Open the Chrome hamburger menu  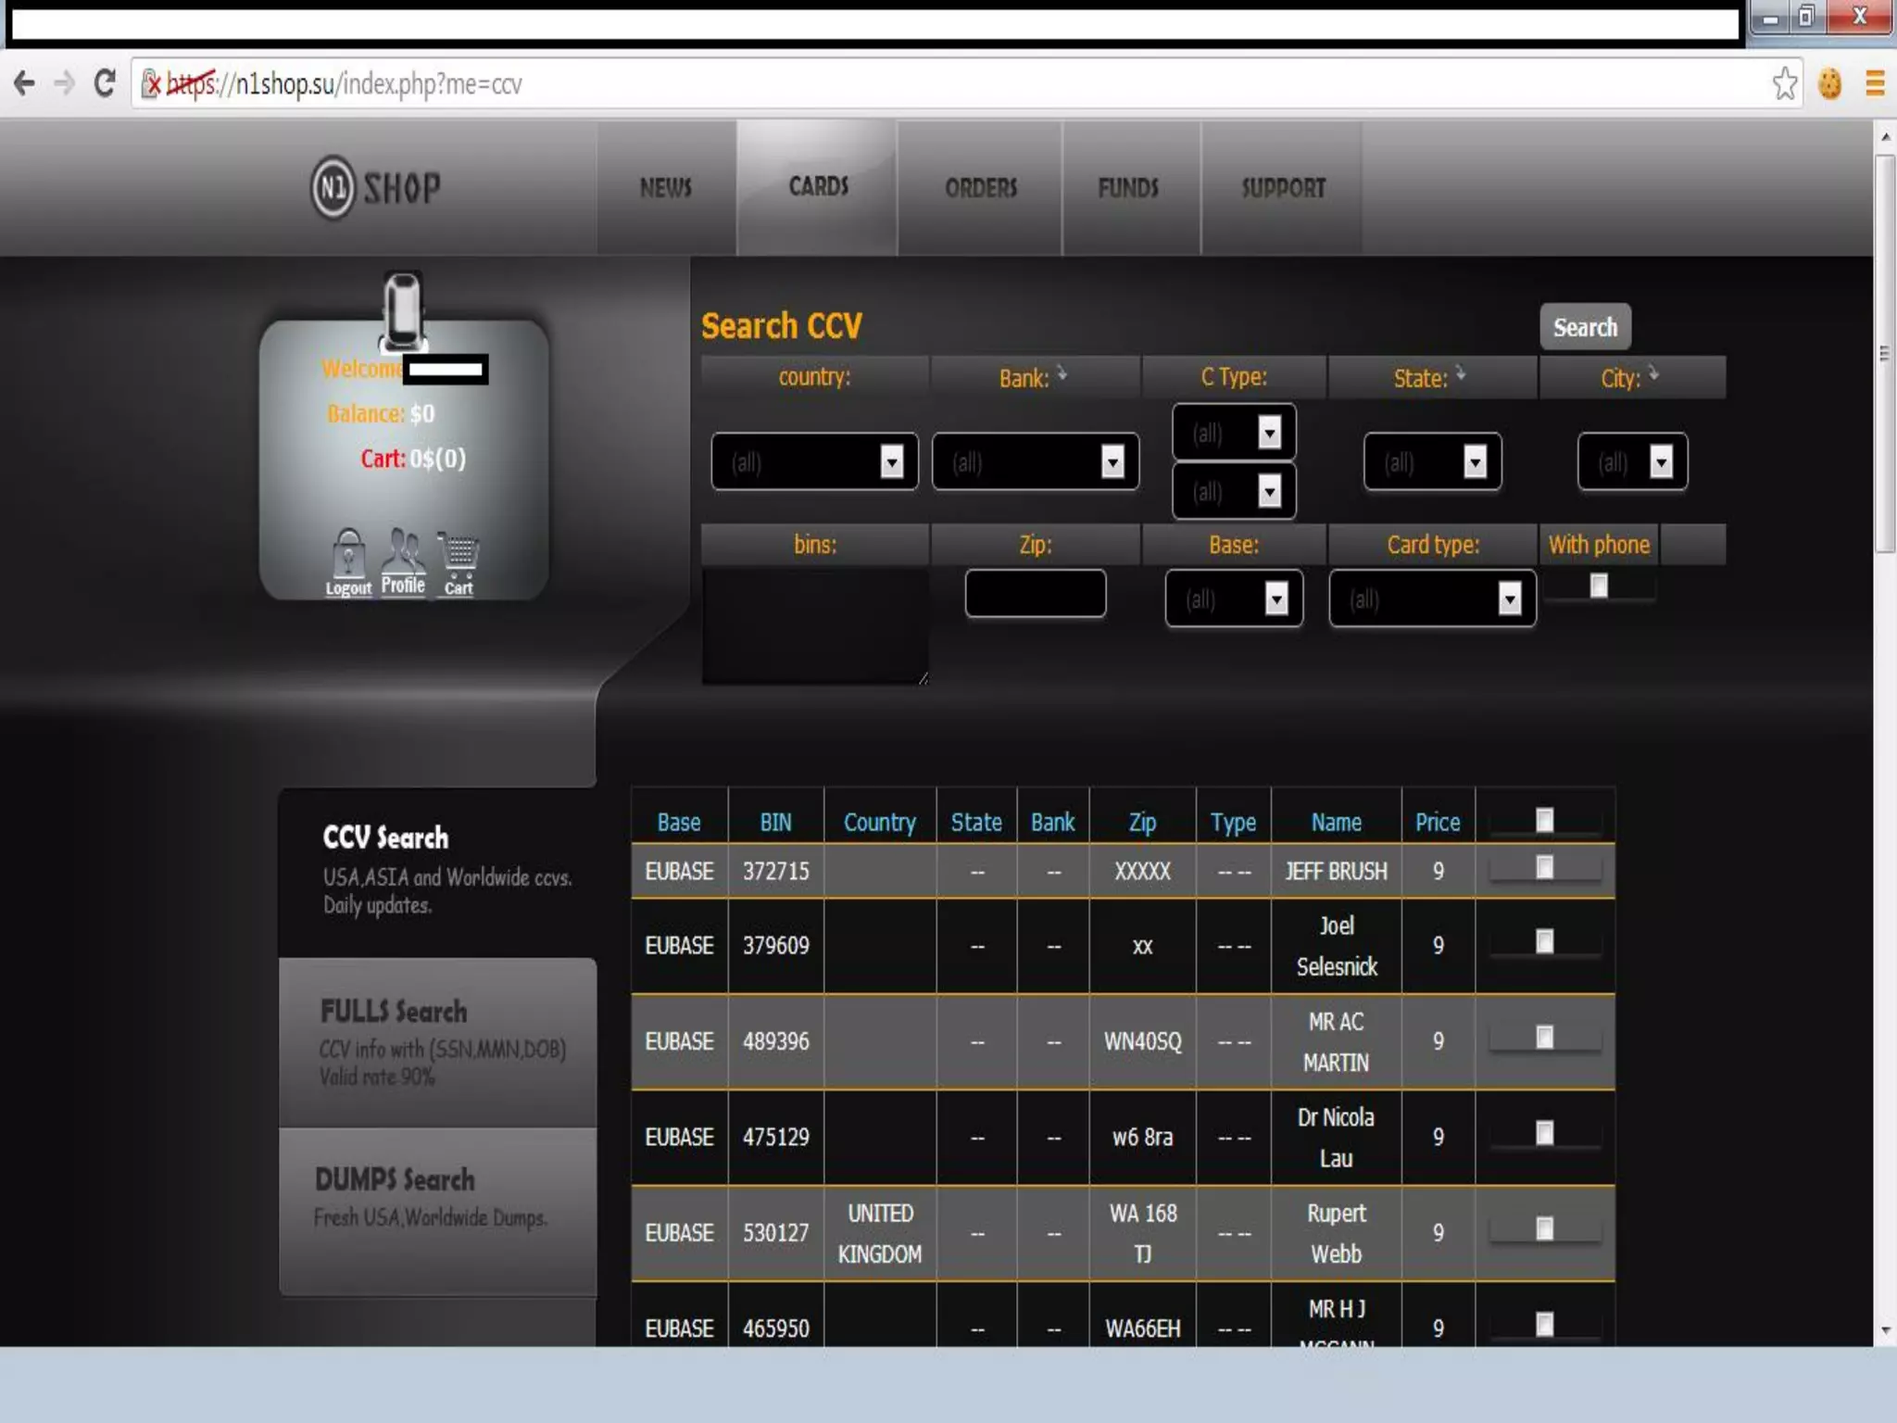coord(1875,84)
